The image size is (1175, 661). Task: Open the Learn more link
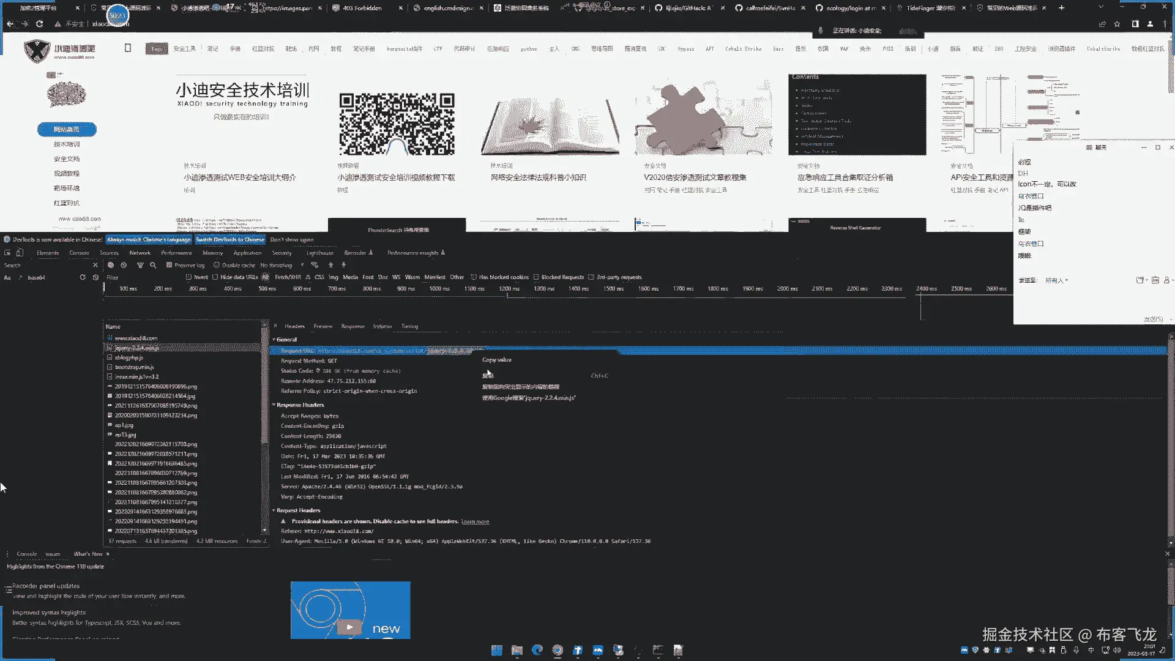[475, 521]
